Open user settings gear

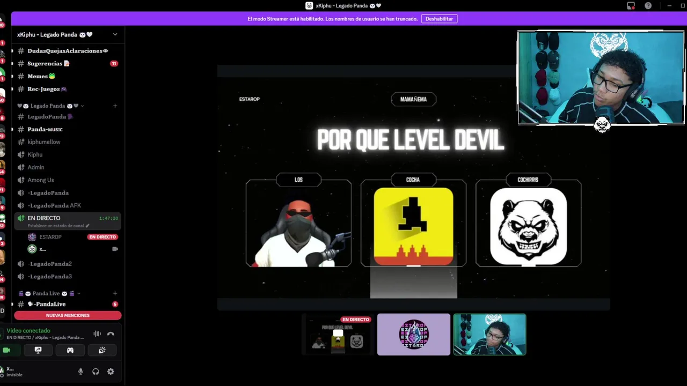click(x=111, y=372)
